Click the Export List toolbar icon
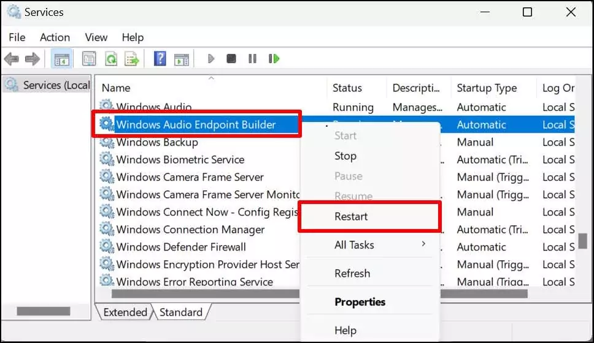594x343 pixels. 132,59
